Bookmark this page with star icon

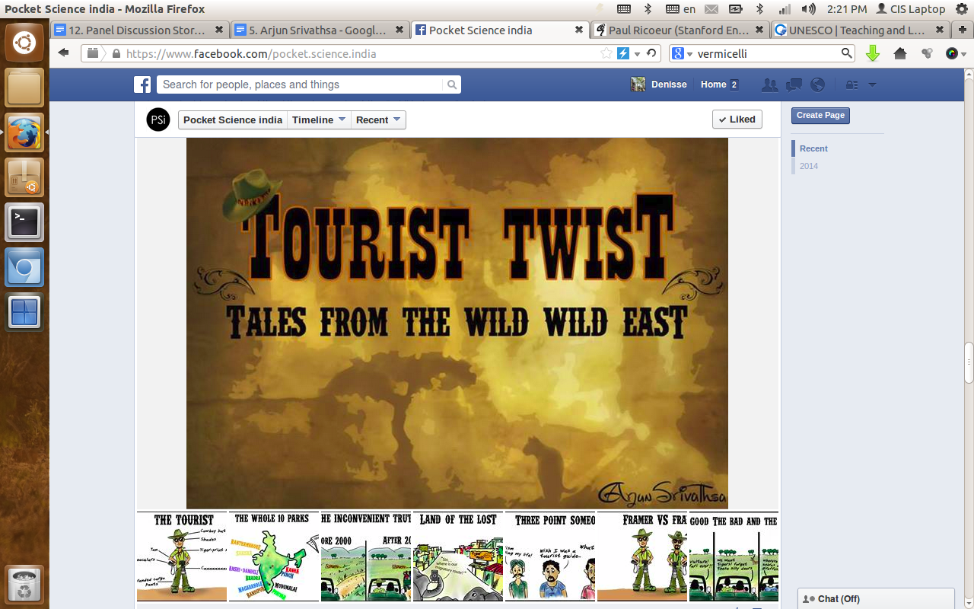[606, 53]
